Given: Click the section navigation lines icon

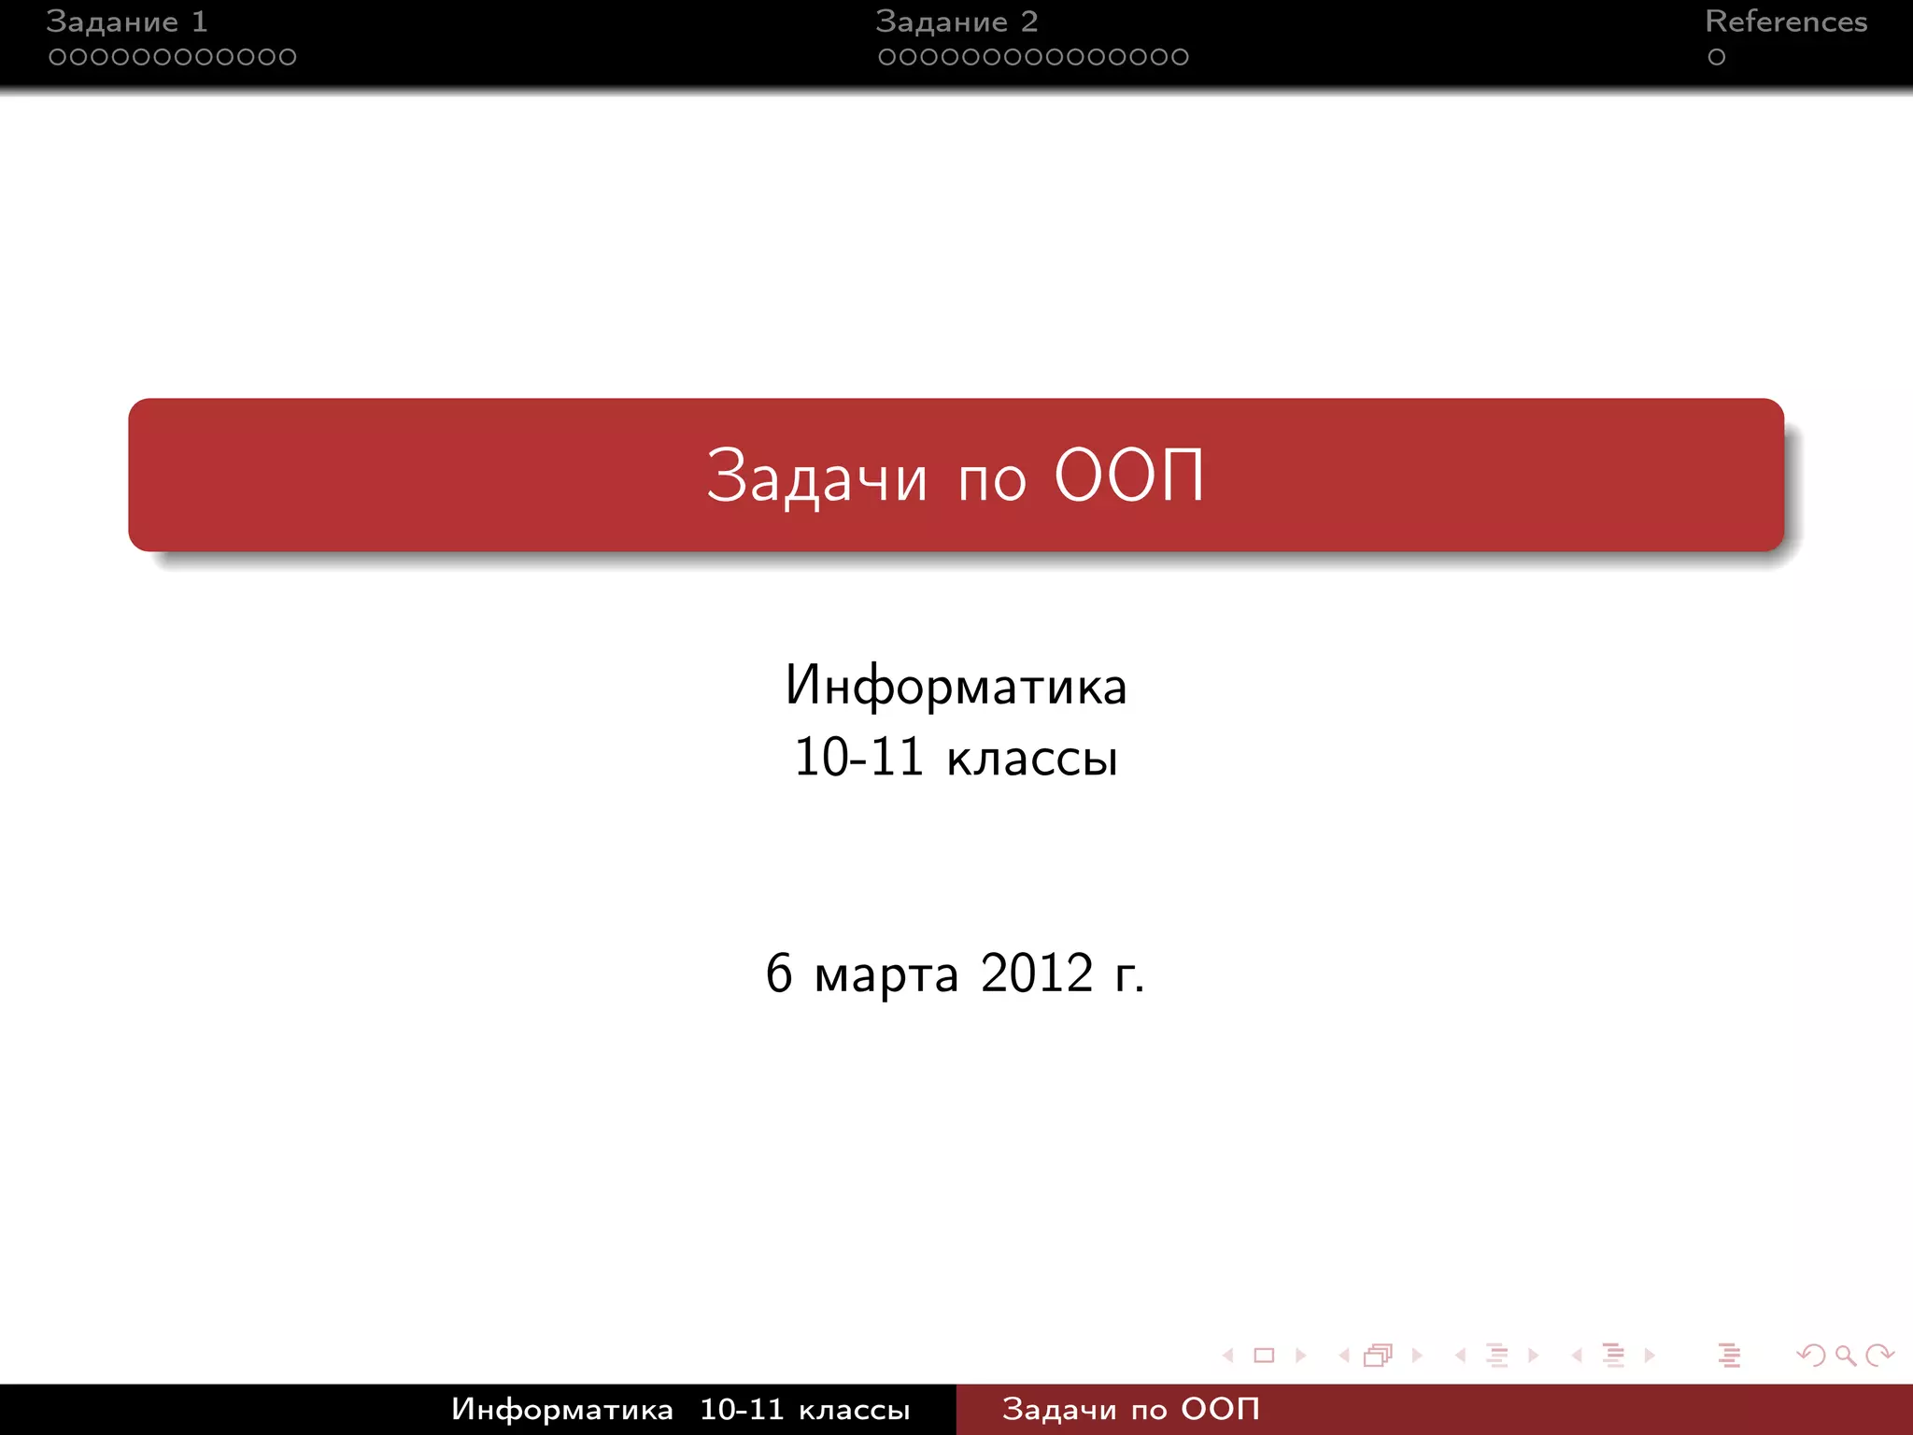Looking at the screenshot, I should coord(1613,1356).
